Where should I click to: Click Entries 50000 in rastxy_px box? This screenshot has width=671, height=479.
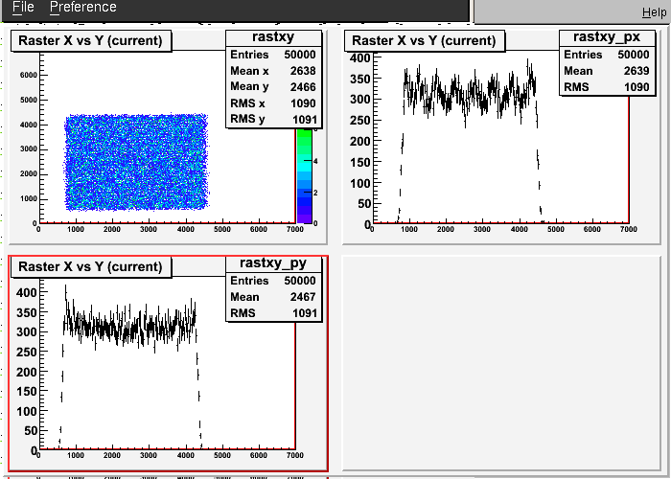coord(607,55)
